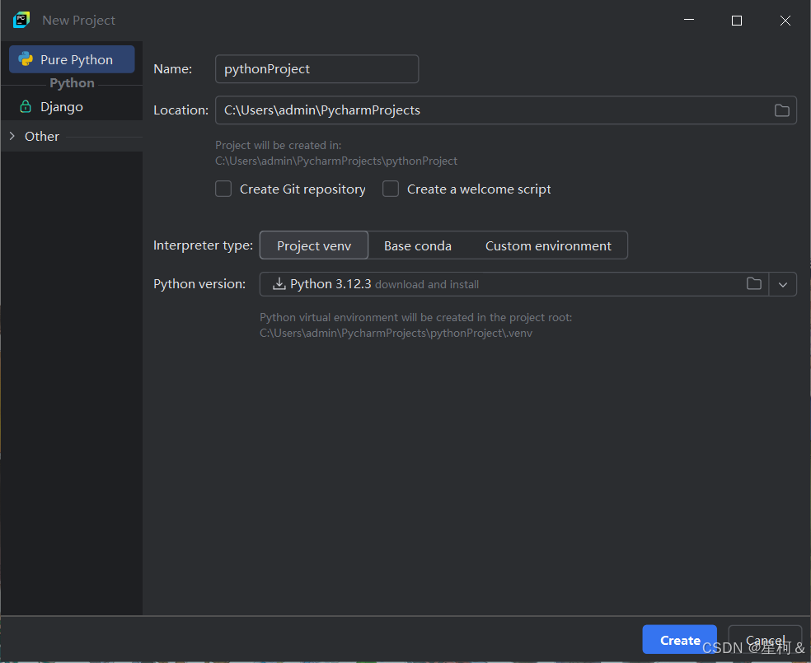The image size is (811, 663).
Task: Click the Python icon beside Pure Python
Action: click(26, 59)
